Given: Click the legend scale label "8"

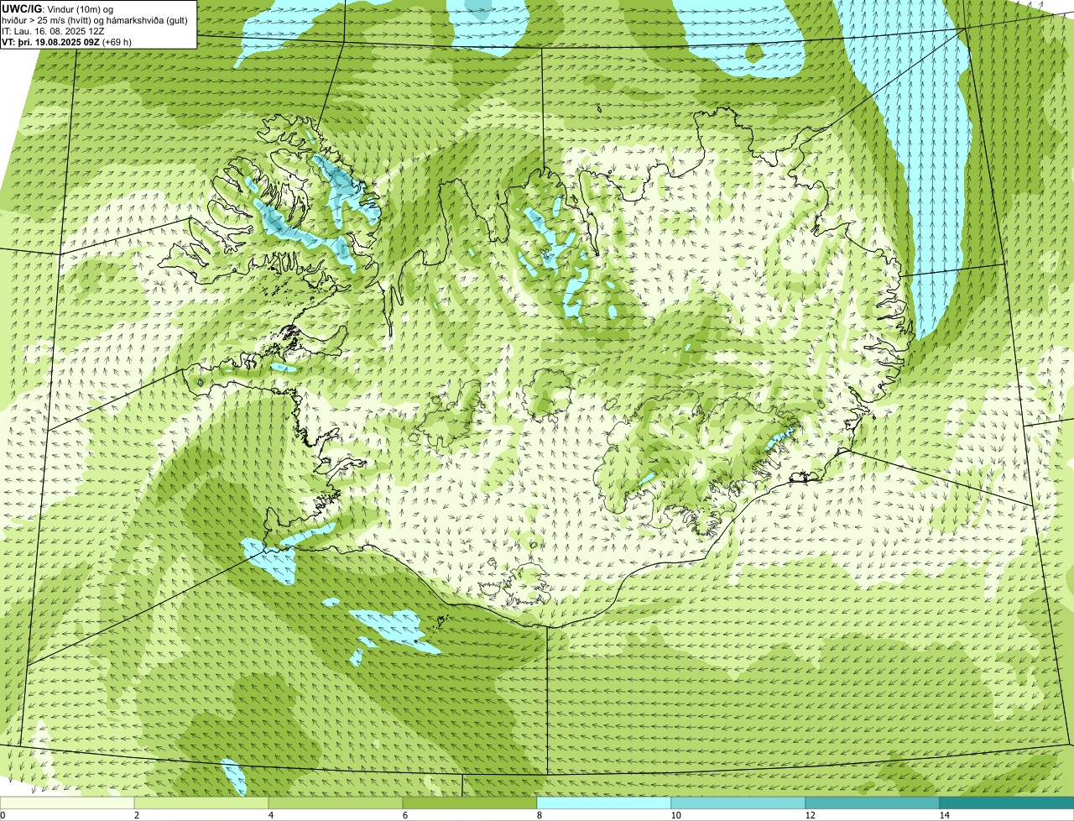Looking at the screenshot, I should coord(540,815).
